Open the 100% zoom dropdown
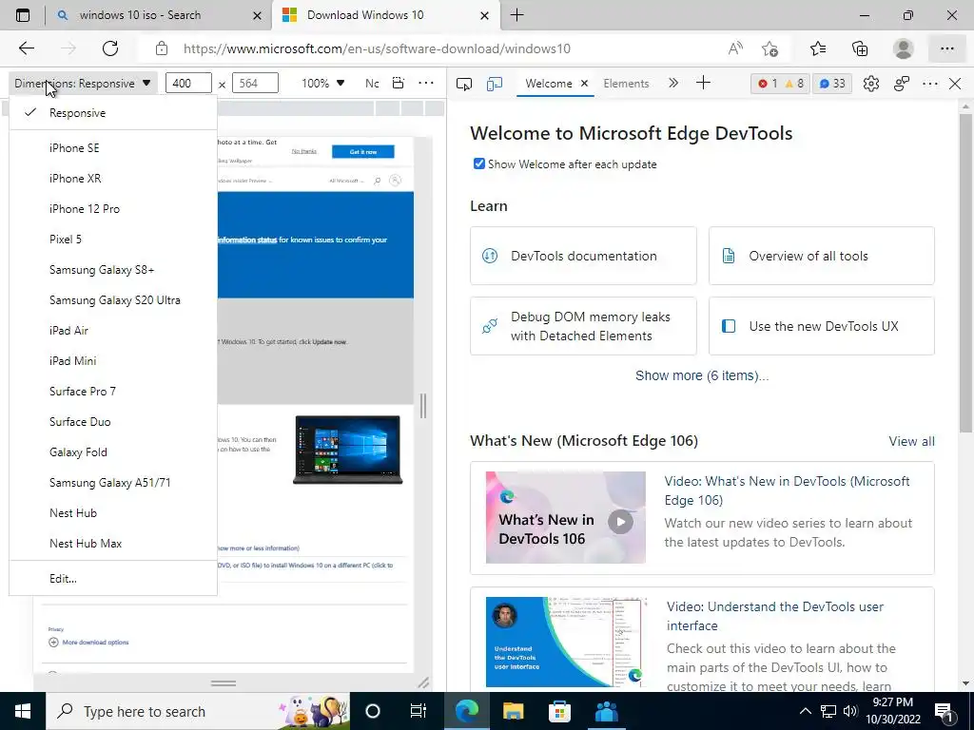 322,84
